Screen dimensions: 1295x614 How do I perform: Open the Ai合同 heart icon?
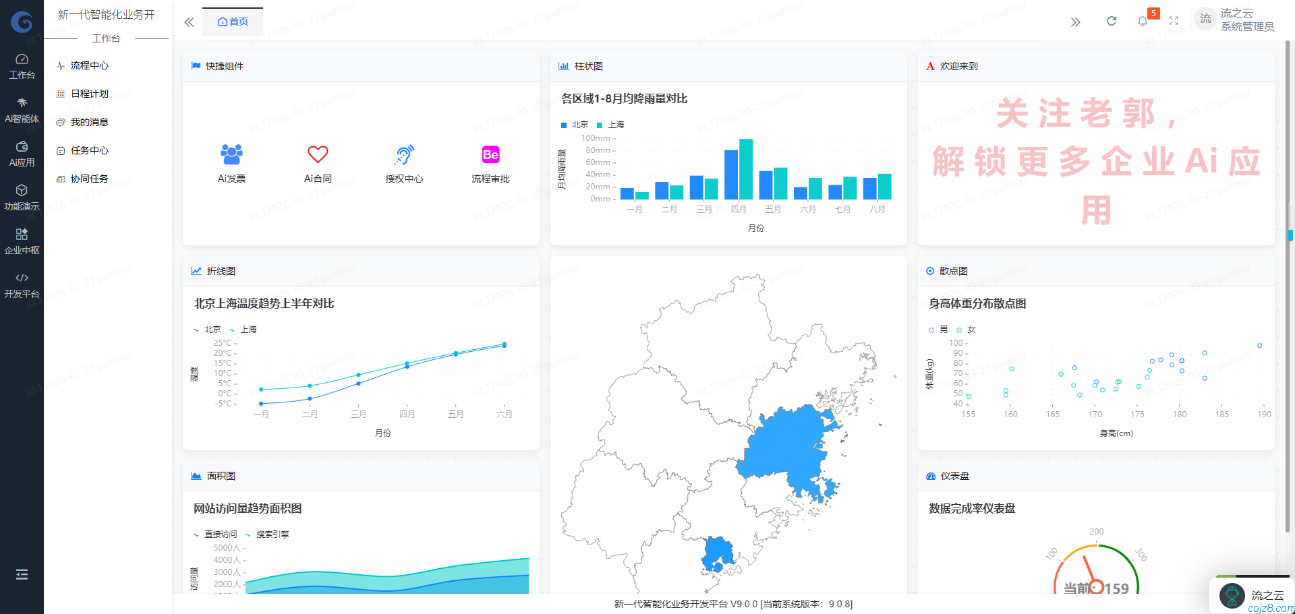[318, 155]
